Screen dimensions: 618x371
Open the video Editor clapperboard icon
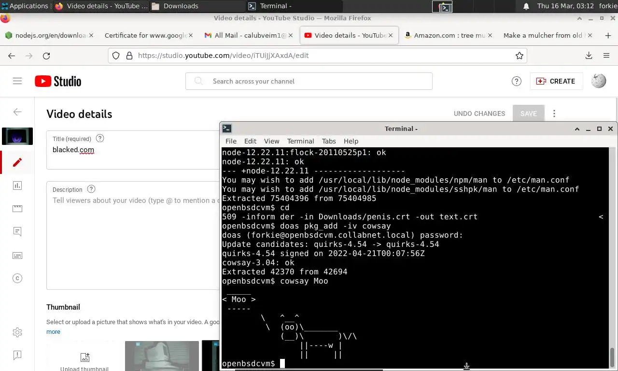tap(17, 209)
